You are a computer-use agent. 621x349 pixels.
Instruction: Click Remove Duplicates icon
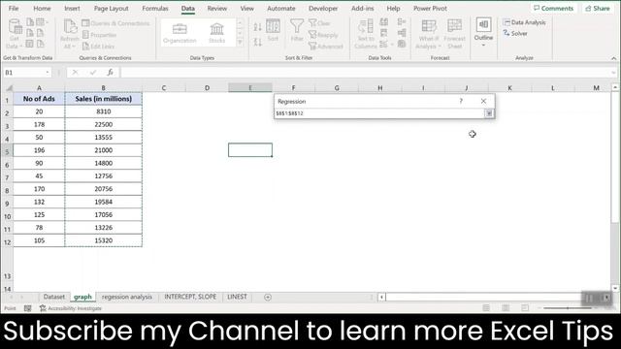point(384,33)
